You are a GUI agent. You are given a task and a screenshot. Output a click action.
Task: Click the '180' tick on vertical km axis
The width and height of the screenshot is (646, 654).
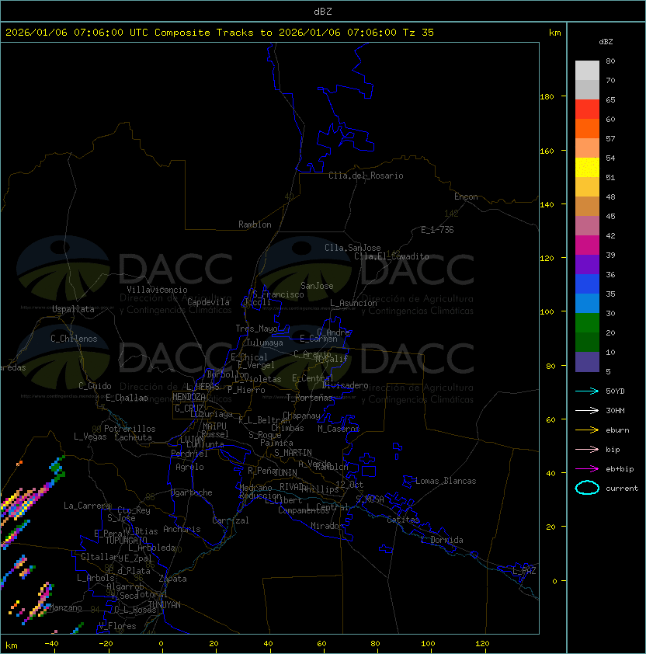[x=547, y=97]
